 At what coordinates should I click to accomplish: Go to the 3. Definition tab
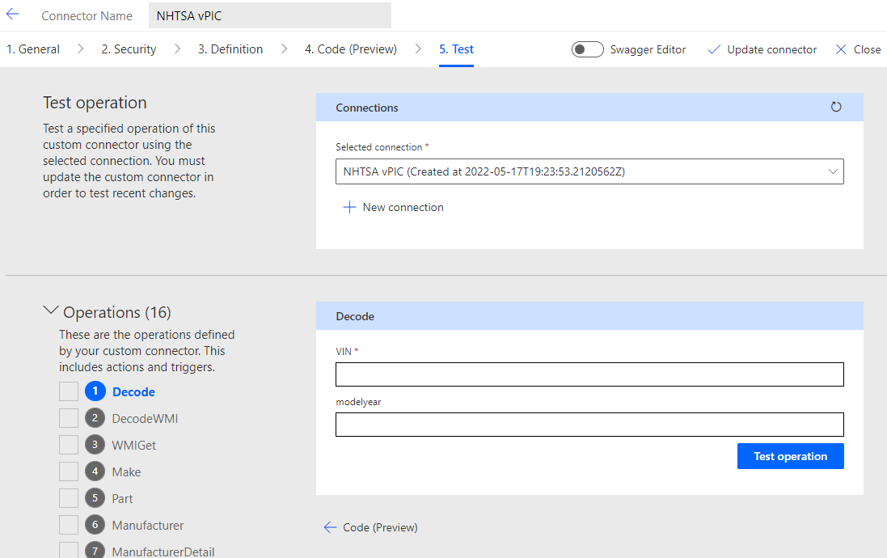point(230,49)
